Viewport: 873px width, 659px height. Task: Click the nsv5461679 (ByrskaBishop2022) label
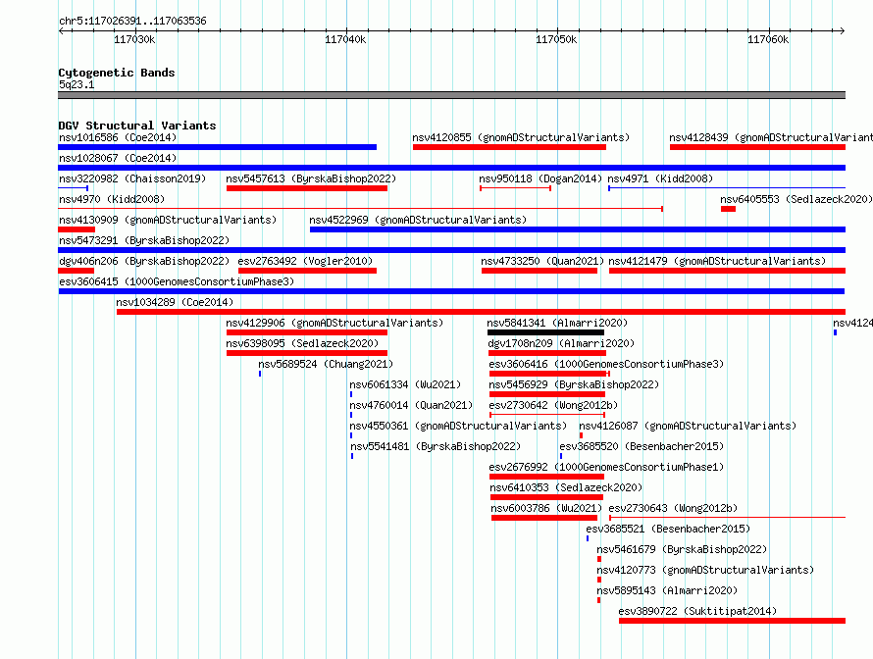coord(682,549)
